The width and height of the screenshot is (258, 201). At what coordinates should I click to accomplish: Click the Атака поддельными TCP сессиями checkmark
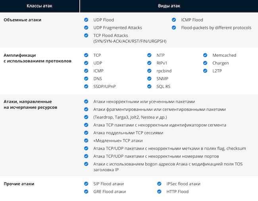click(86, 133)
